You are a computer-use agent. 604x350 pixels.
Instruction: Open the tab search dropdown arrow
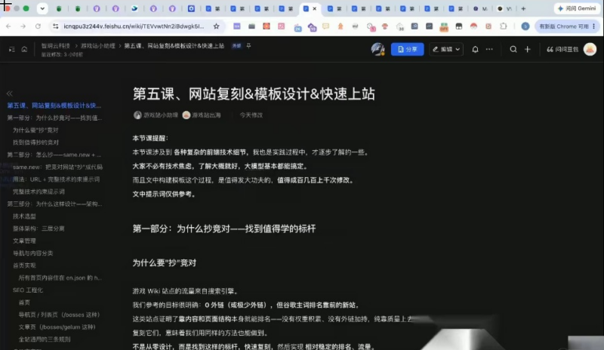pos(42,8)
